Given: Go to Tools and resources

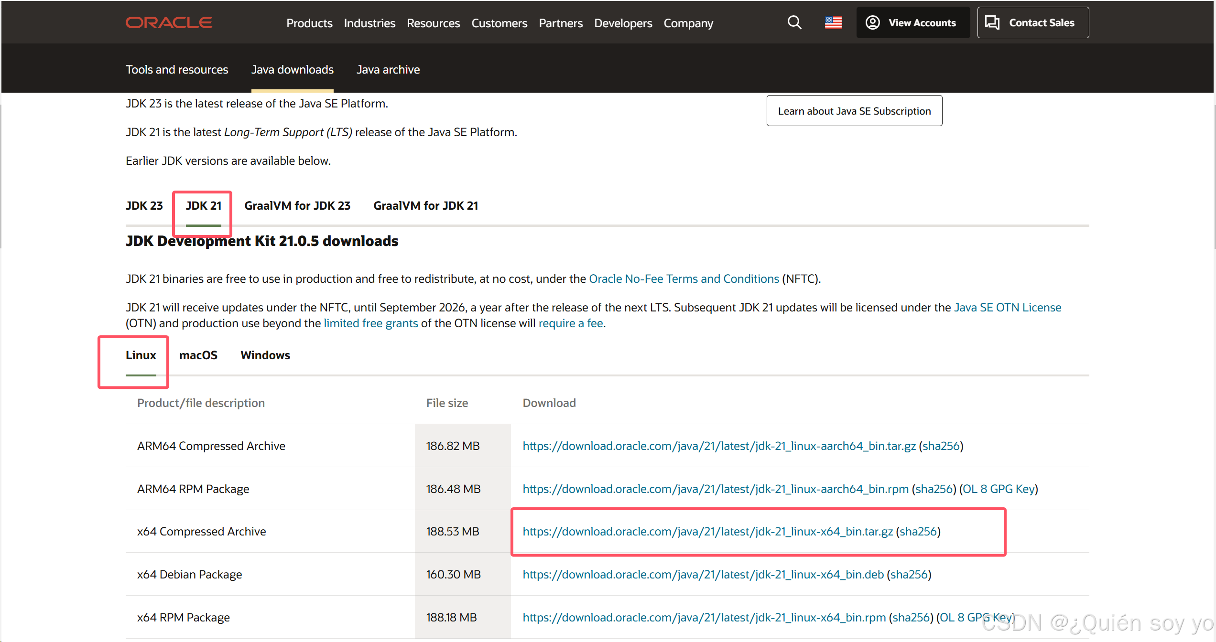Looking at the screenshot, I should 177,69.
